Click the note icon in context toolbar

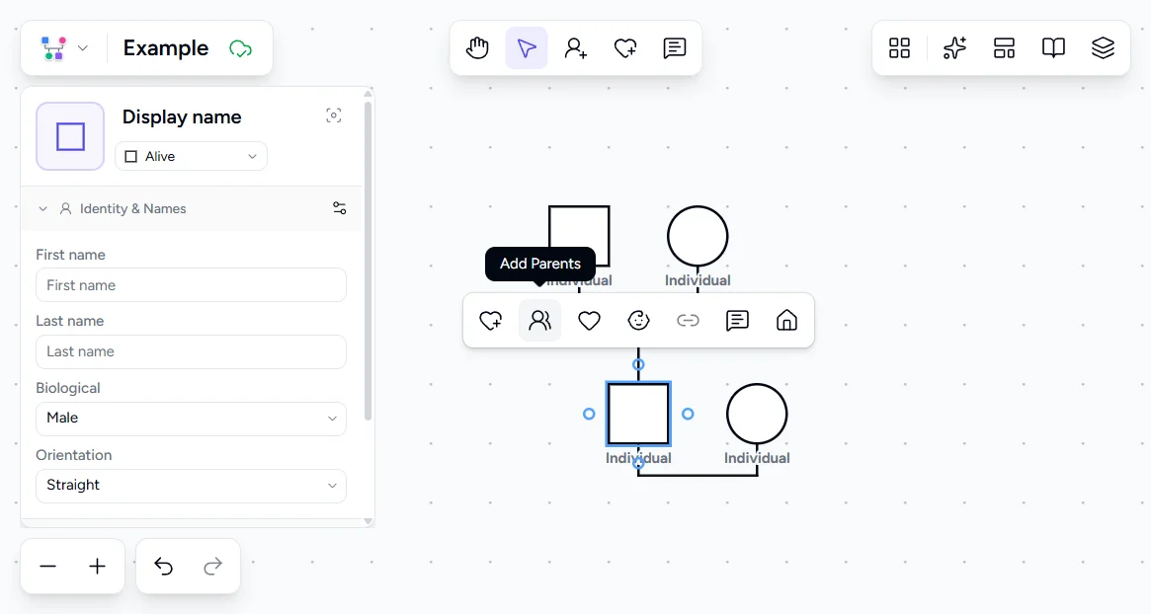pyautogui.click(x=737, y=321)
